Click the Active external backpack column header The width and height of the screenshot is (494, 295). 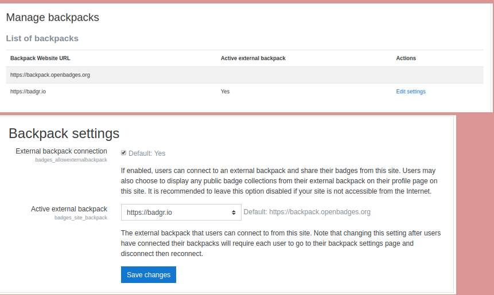point(253,58)
